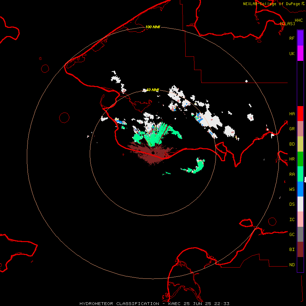Click the 50 NMI range ring label
This screenshot has width=306, height=306.
click(x=153, y=90)
